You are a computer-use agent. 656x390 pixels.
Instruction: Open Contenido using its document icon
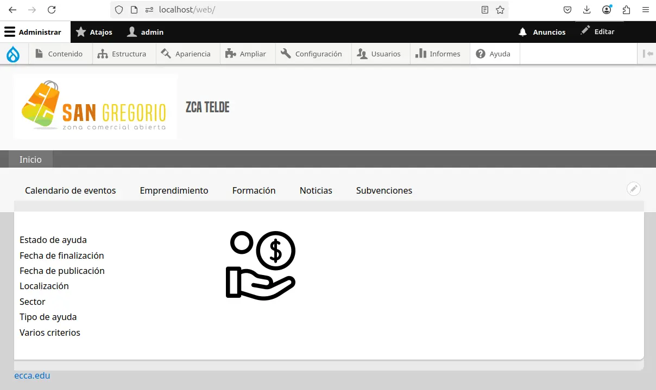pos(37,53)
